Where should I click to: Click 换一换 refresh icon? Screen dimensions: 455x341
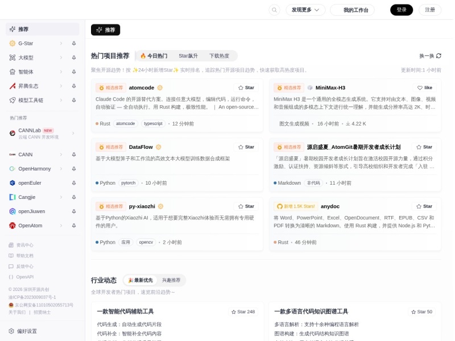click(x=439, y=56)
